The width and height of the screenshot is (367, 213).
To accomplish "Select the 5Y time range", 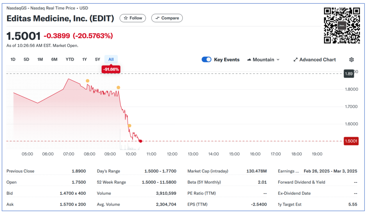I will (98, 60).
